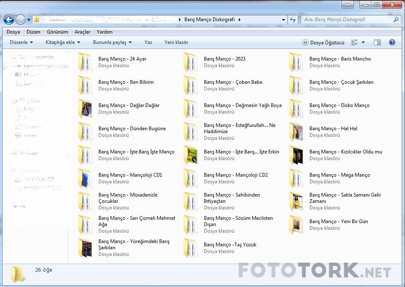
Task: Open the Dosya menu
Action: (13, 32)
